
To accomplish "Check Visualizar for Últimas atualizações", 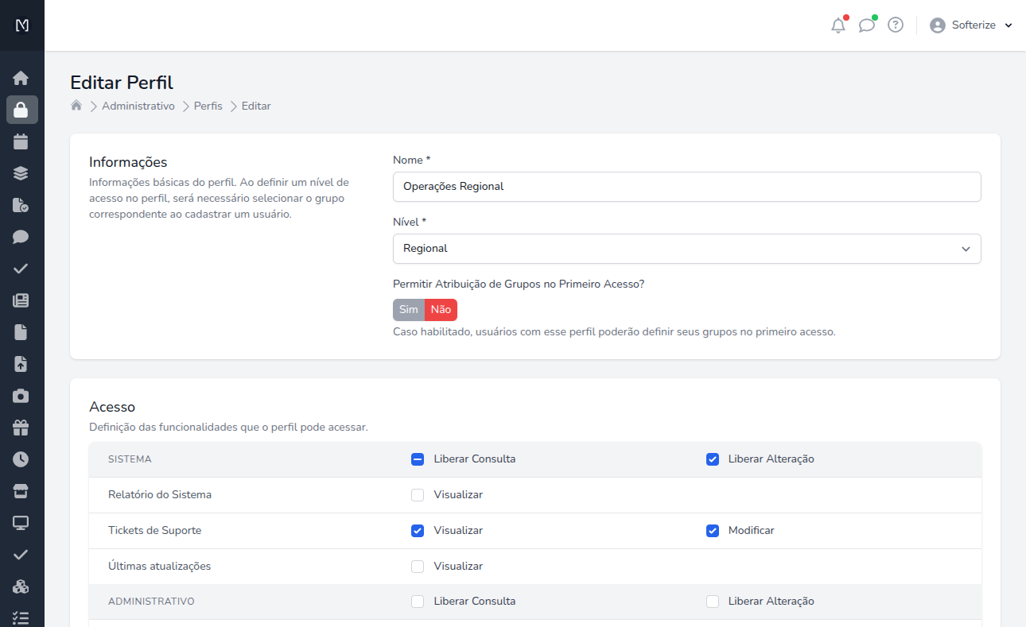I will (x=418, y=567).
